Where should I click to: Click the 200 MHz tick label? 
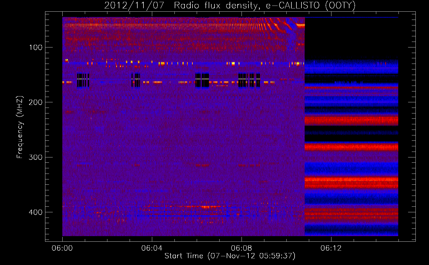click(36, 102)
